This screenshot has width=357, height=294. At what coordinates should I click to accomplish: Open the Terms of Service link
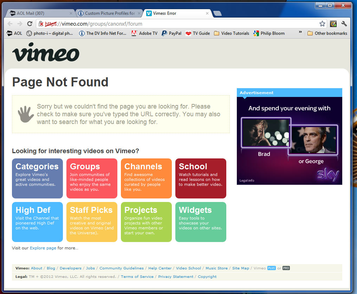(137, 276)
